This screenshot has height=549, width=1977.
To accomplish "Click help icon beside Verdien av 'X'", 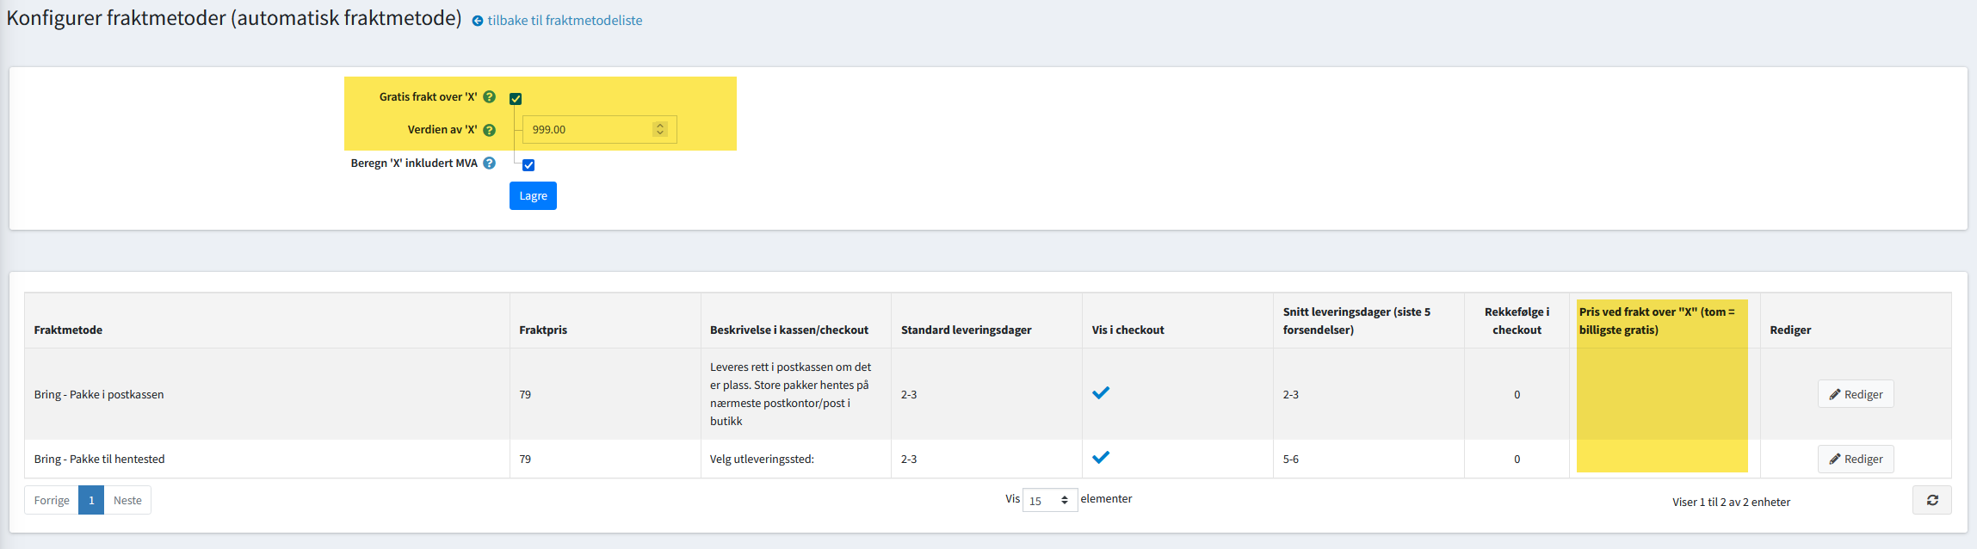I will pos(489,130).
